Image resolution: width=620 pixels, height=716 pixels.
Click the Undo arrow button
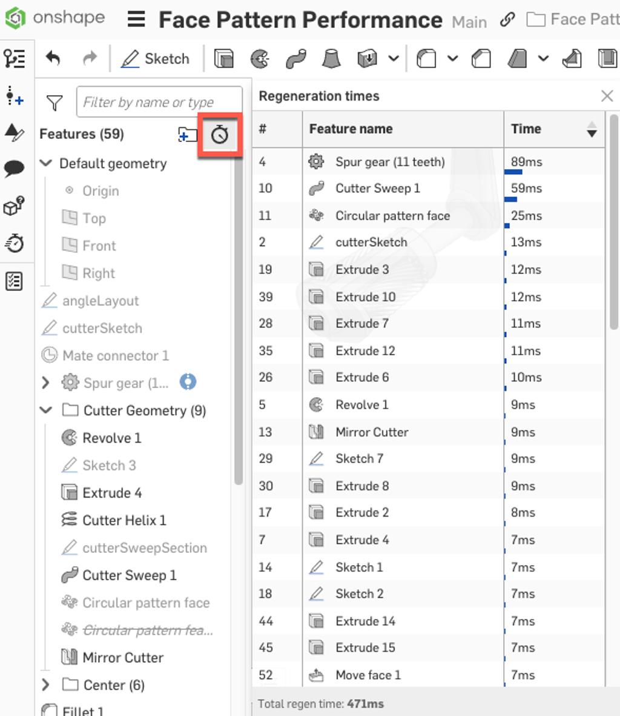53,58
